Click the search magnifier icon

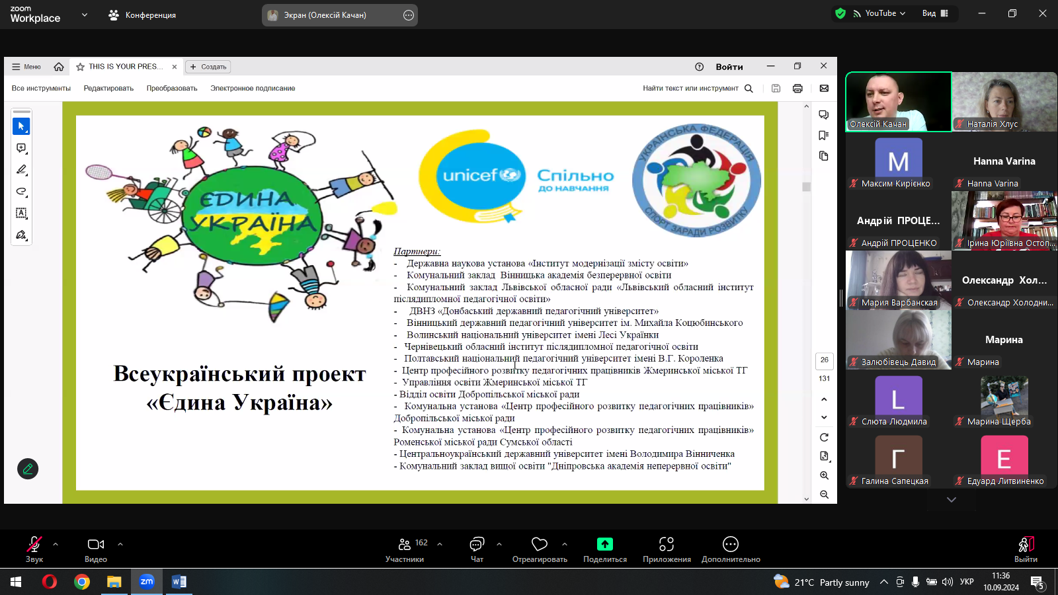(x=749, y=89)
